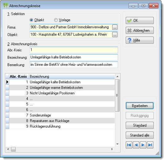Select row 7 Sonderumlage in the list
This screenshot has height=162, width=166.
coord(60,115)
